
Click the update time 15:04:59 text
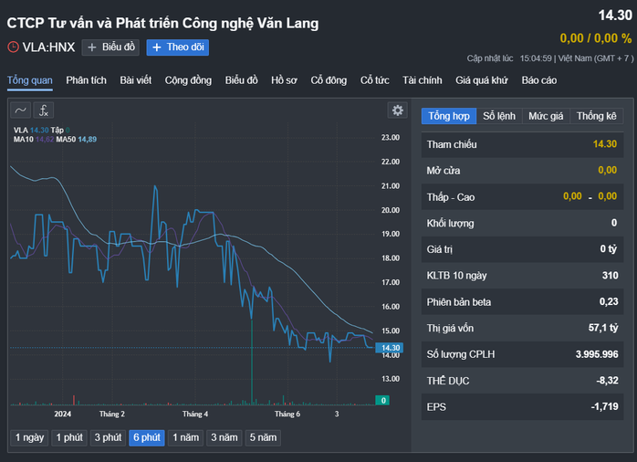click(x=536, y=58)
